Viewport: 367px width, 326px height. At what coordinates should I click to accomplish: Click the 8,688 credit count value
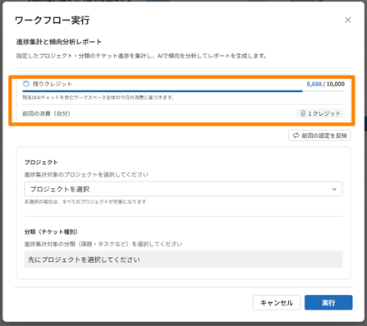pyautogui.click(x=314, y=84)
